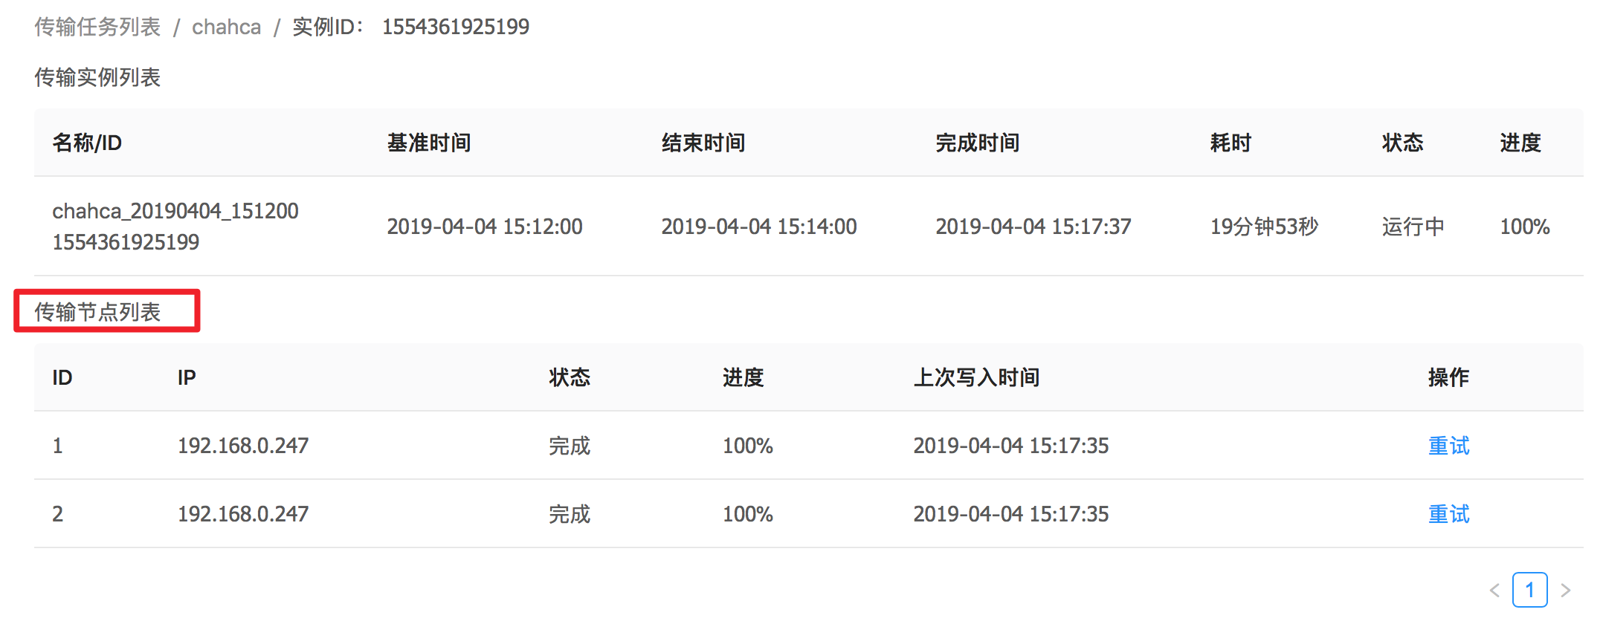Select instance row chahca_20190404_151200

pyautogui.click(x=809, y=226)
